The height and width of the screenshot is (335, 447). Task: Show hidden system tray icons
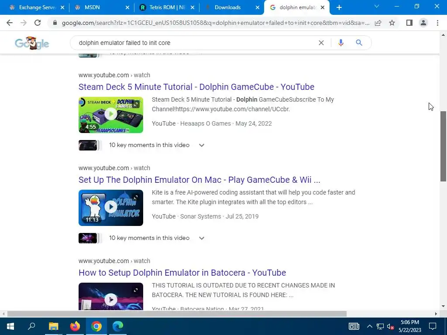(x=369, y=326)
